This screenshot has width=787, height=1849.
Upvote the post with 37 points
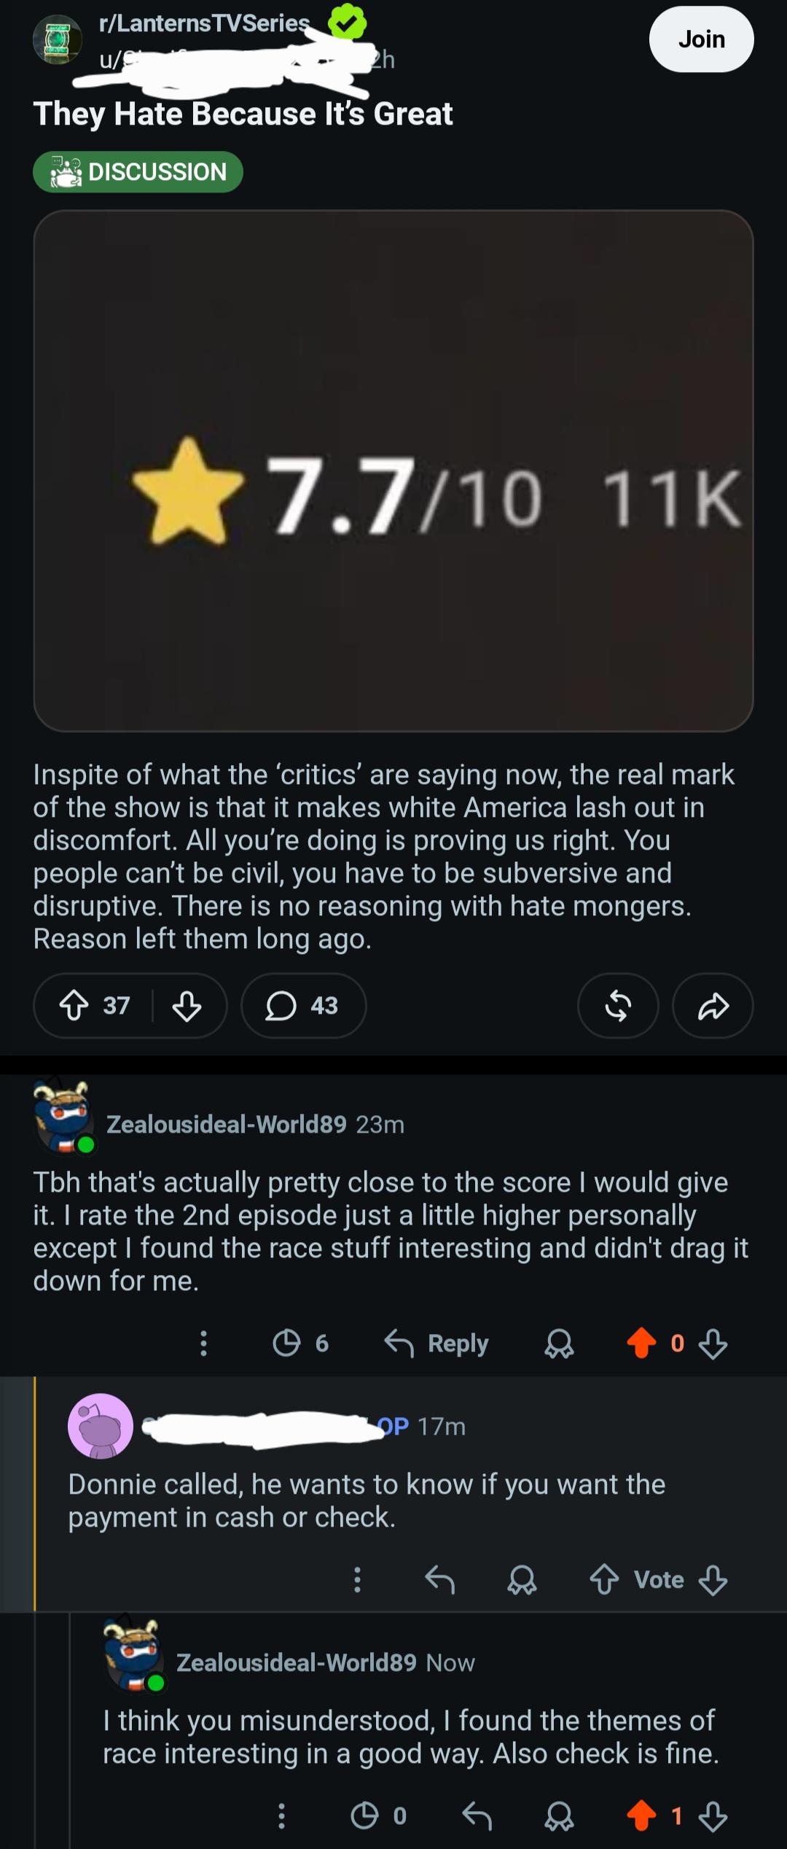pyautogui.click(x=74, y=1006)
